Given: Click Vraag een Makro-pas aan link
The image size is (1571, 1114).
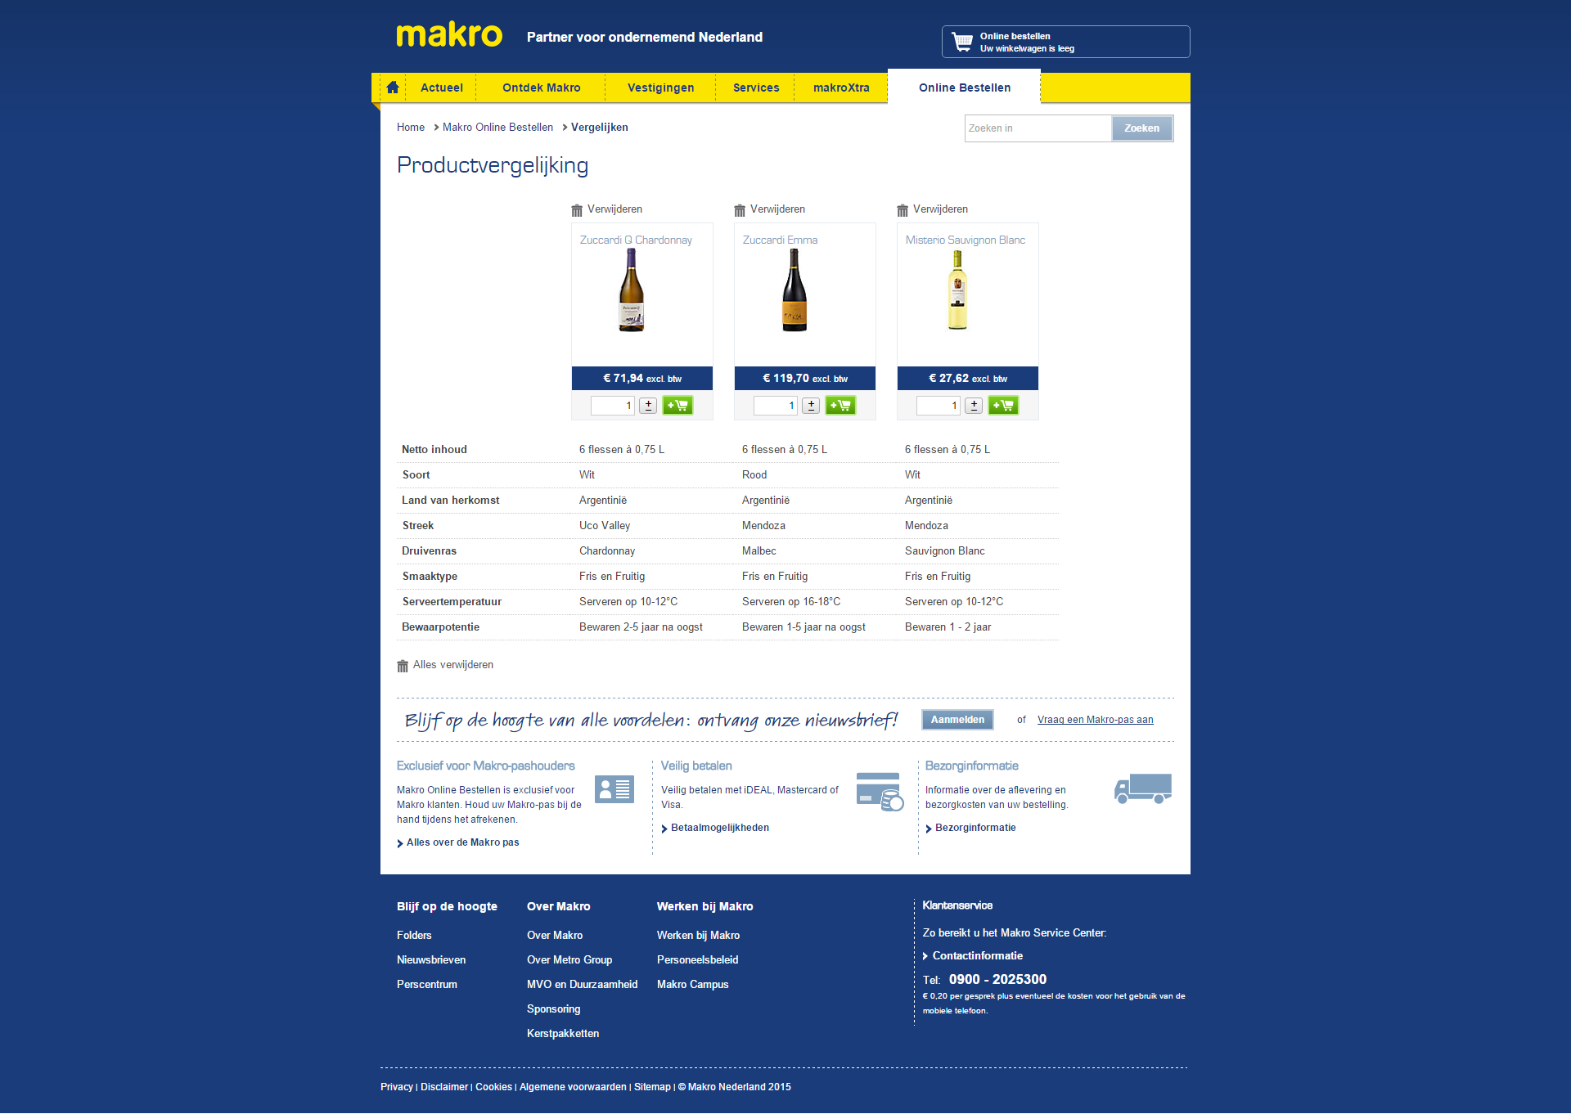Looking at the screenshot, I should tap(1096, 720).
